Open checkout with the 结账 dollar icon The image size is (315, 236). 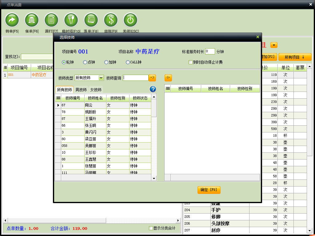(111, 20)
